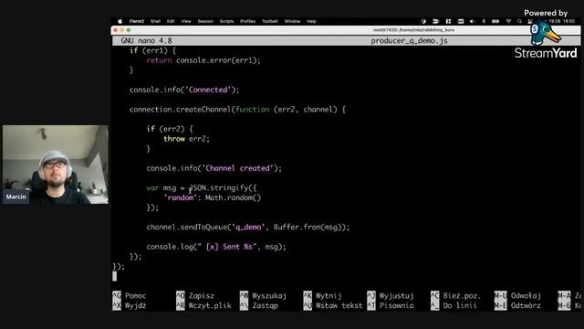Close the iTerm2 window with red button
The width and height of the screenshot is (584, 329).
pyautogui.click(x=116, y=30)
